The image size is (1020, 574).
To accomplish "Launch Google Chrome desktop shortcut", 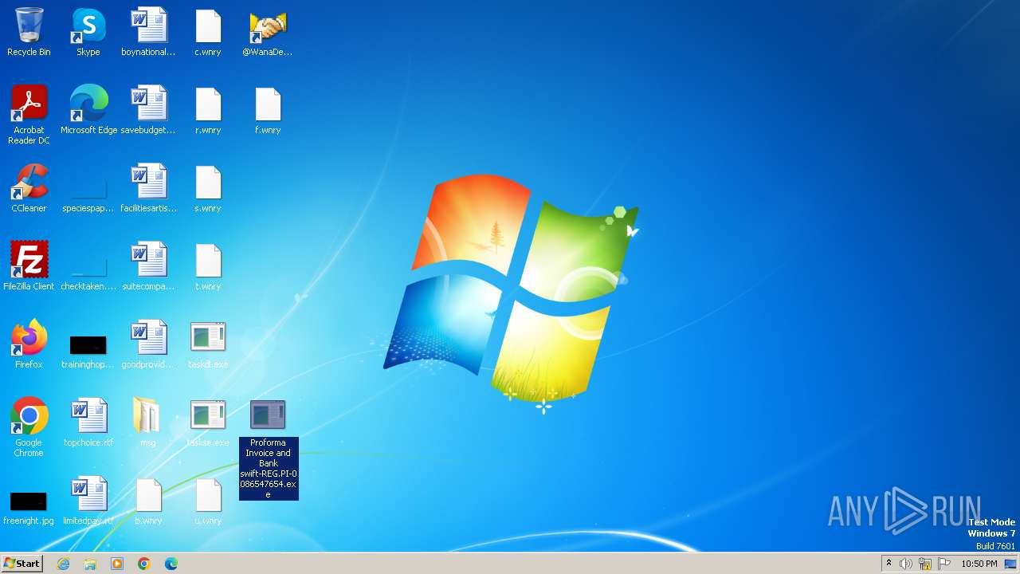I will 29,427.
